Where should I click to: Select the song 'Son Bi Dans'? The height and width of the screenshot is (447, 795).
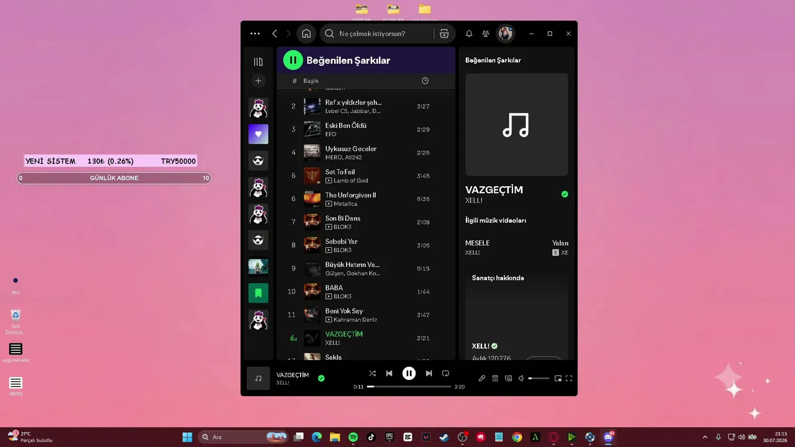click(x=343, y=219)
